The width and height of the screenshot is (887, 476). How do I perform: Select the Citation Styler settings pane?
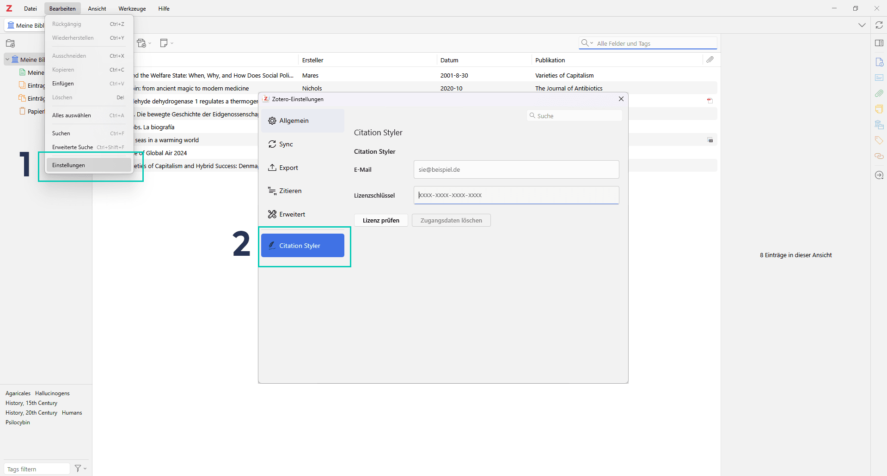point(303,246)
